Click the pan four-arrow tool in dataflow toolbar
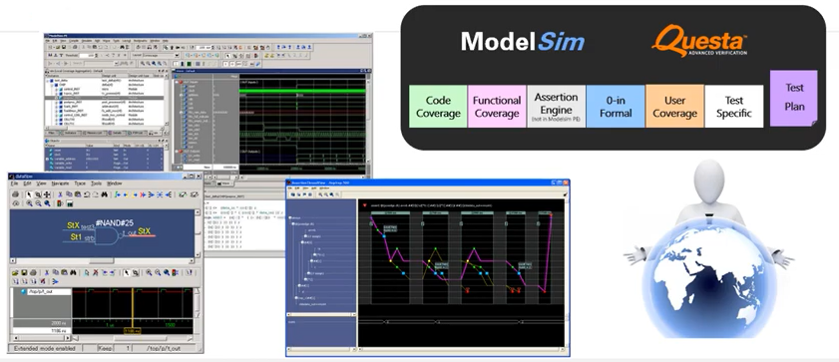The width and height of the screenshot is (839, 362). point(47,194)
